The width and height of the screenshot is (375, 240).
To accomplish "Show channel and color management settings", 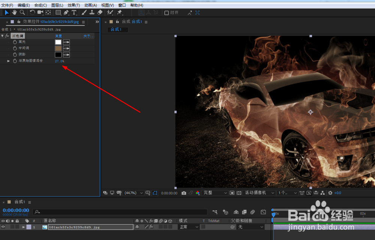I will (198, 193).
